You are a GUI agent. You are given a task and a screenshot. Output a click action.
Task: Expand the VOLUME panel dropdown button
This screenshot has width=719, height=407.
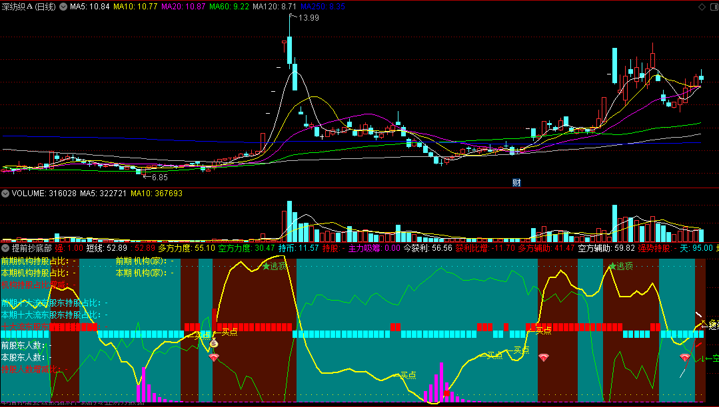[x=5, y=194]
